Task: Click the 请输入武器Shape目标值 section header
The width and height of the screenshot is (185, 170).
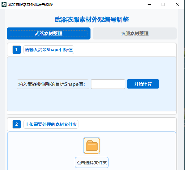Action: (x=49, y=50)
